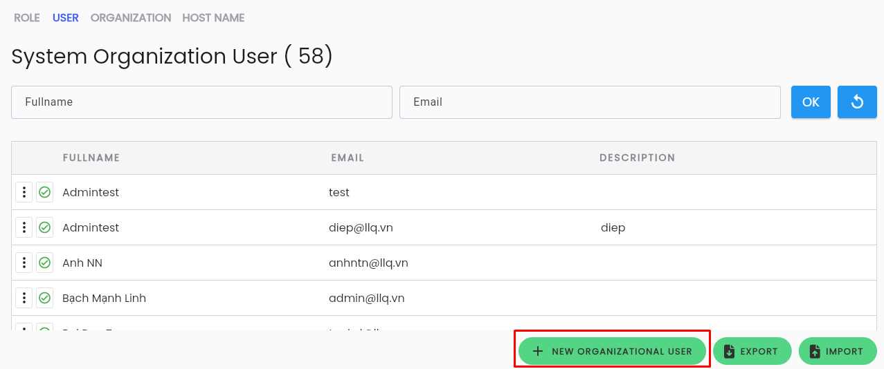Select the DESCRIPTION column header
The width and height of the screenshot is (884, 369).
[638, 158]
